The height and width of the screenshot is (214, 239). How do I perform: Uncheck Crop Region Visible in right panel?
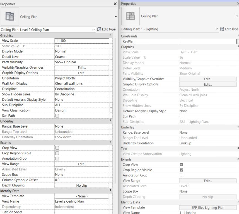pos(181,170)
